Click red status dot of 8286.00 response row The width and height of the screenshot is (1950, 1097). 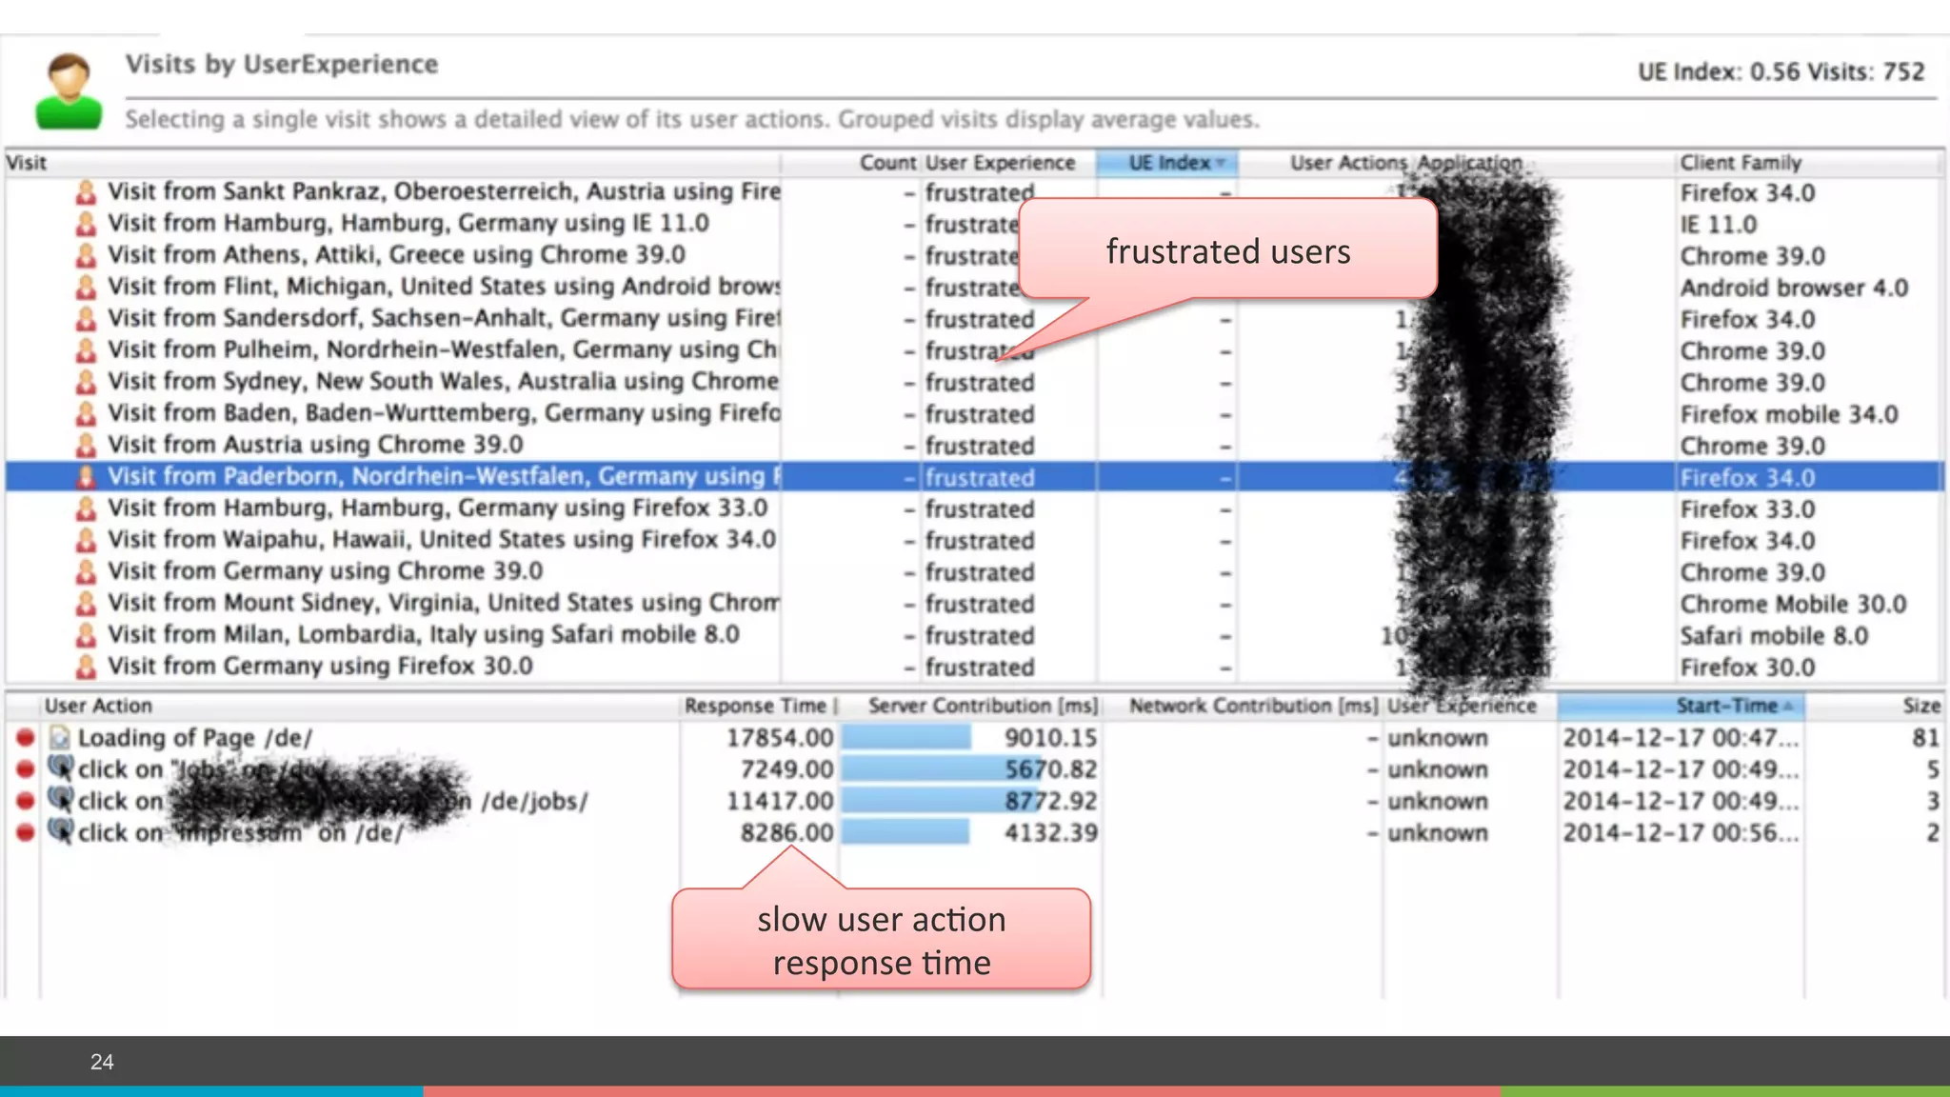[26, 832]
